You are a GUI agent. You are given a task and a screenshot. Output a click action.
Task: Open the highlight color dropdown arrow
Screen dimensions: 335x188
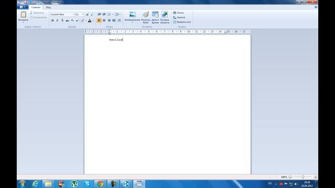86,20
